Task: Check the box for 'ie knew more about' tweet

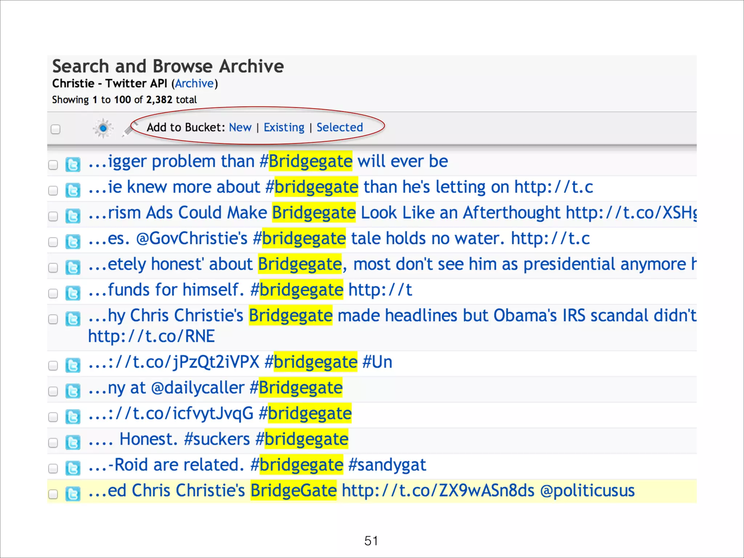Action: [53, 190]
